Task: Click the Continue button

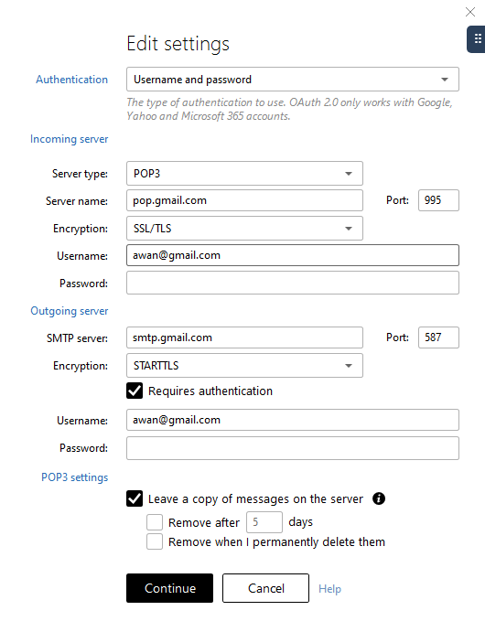Action: [169, 588]
